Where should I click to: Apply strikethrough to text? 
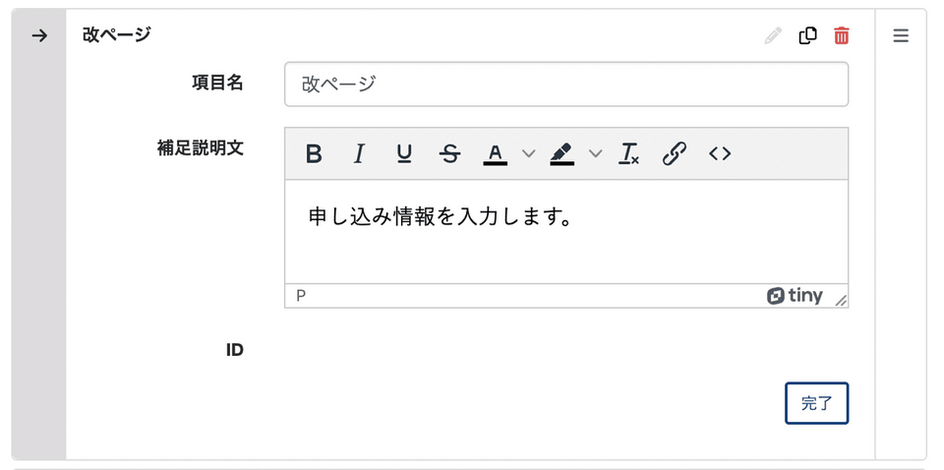[449, 153]
